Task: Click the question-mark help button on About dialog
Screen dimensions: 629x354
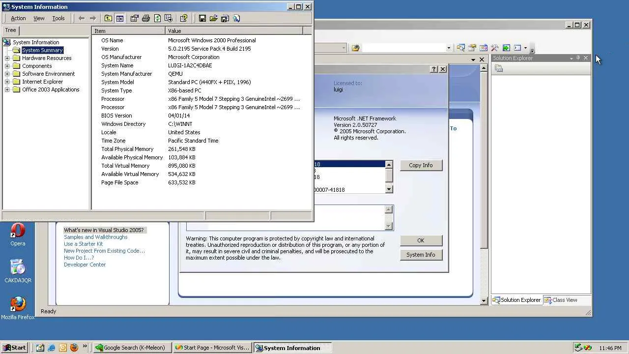Action: click(433, 69)
